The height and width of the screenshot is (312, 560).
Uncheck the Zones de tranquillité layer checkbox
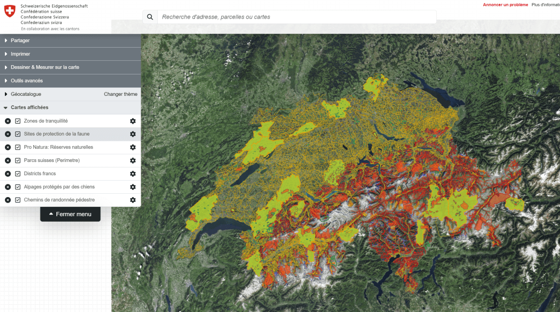point(18,121)
